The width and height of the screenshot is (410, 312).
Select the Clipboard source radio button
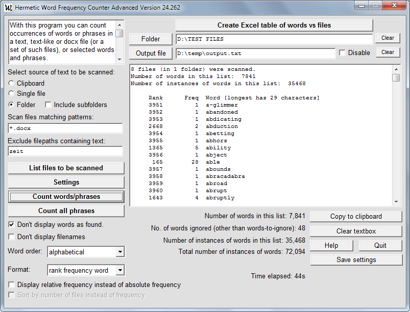click(11, 83)
